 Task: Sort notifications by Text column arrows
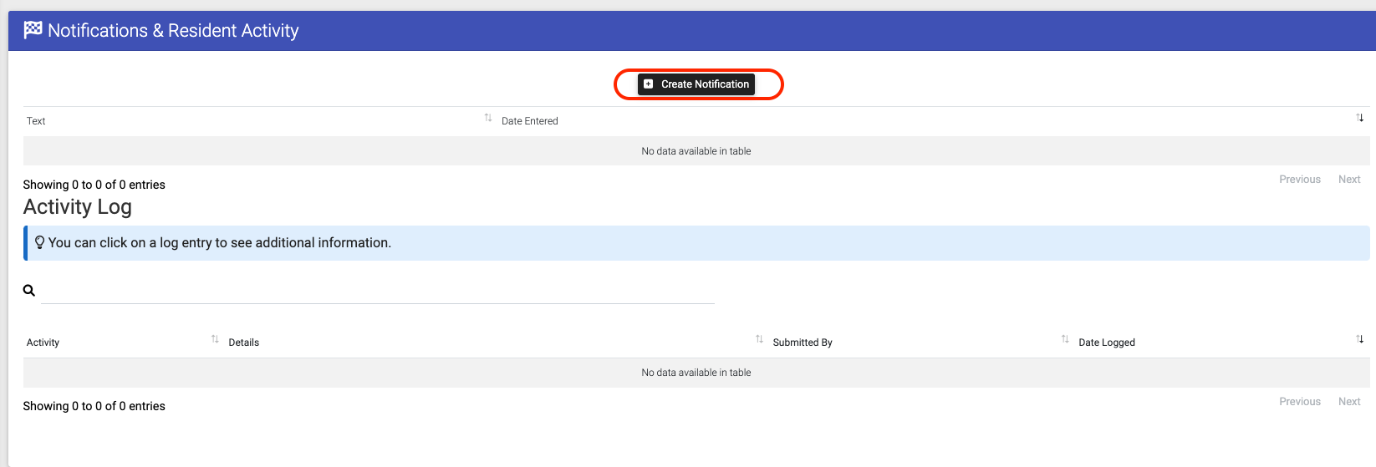click(x=488, y=118)
